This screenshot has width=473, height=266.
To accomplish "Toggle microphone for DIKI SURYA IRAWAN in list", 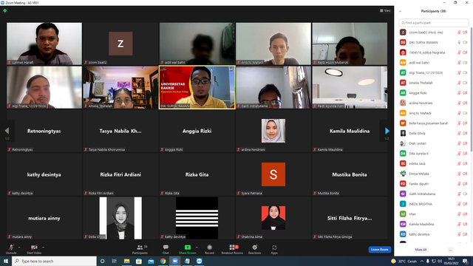I will (x=459, y=43).
